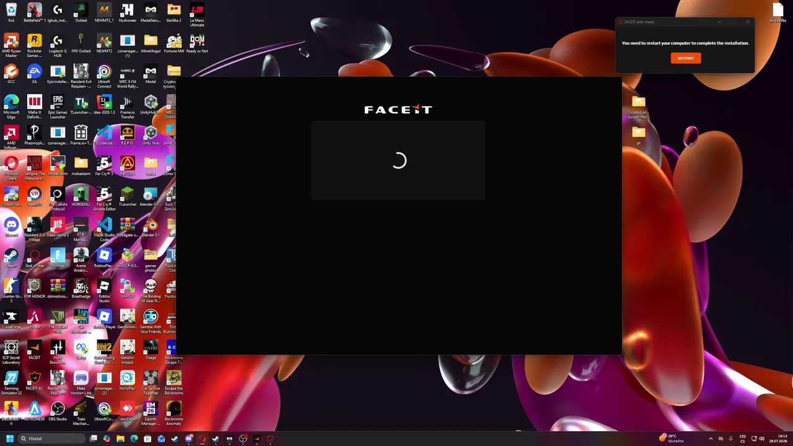Close the FACEIT Anti-cheat notification window
The height and width of the screenshot is (446, 793).
pyautogui.click(x=748, y=22)
